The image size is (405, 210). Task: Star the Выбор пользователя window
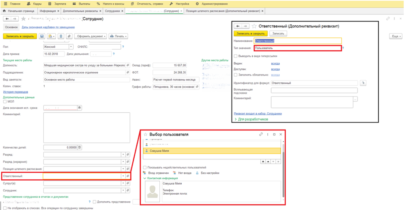tap(146, 134)
